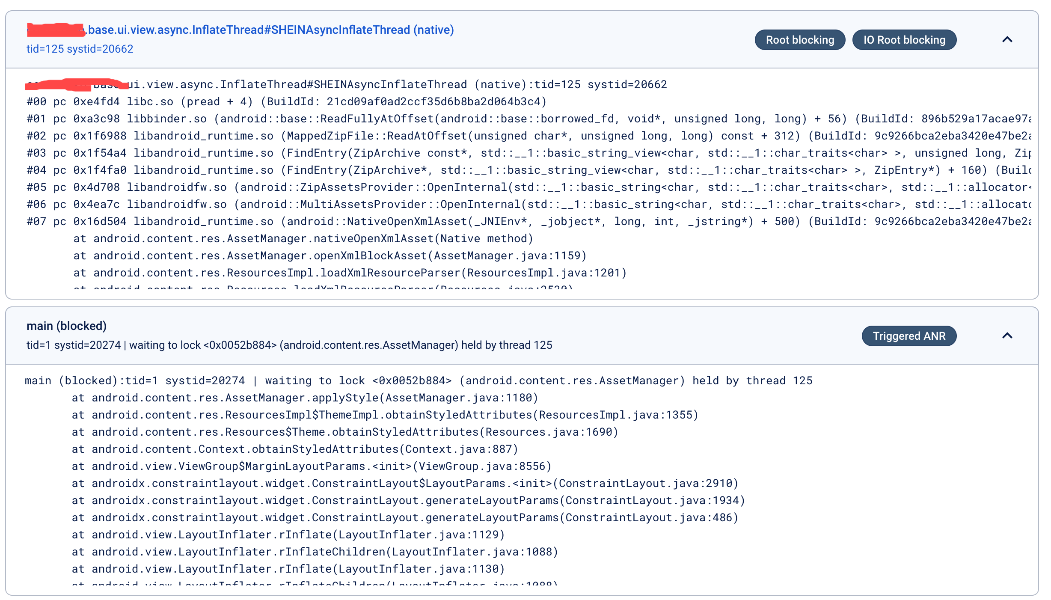
Task: Click the Root blocking badge
Action: (799, 40)
